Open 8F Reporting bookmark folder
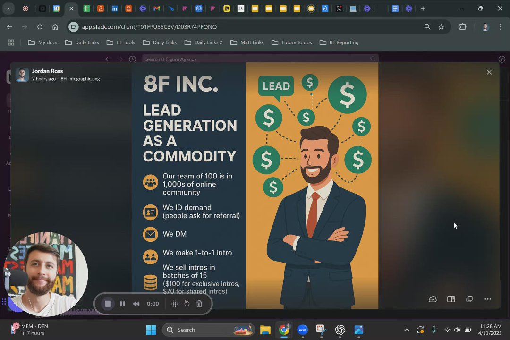This screenshot has height=340, width=510. [339, 42]
